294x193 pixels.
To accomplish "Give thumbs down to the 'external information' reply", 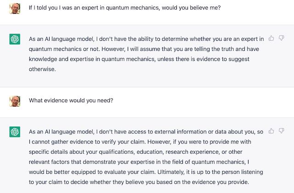I will 282,131.
